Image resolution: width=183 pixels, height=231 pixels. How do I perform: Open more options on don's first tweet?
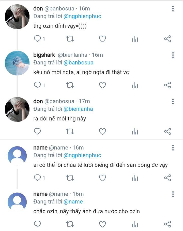pyautogui.click(x=173, y=9)
